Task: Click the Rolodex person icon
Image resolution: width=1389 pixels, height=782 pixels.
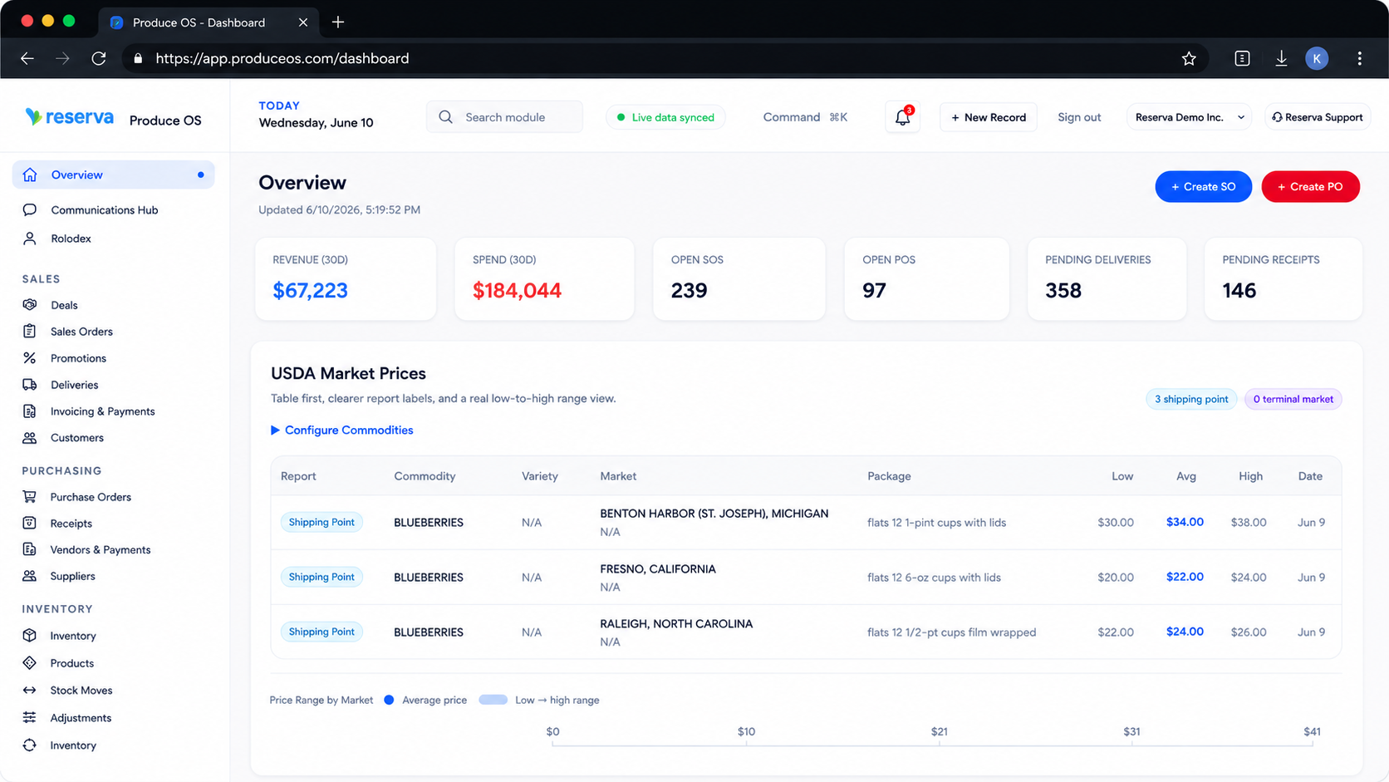Action: pos(30,239)
